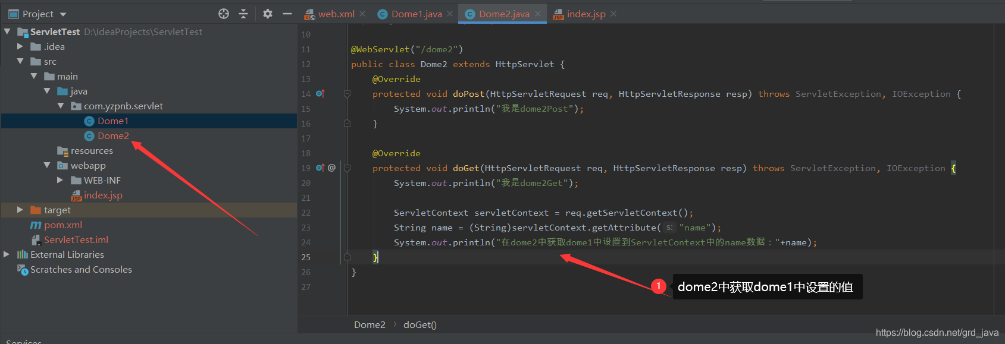Click getServletContext call on line 22
The height and width of the screenshot is (344, 1005).
[x=632, y=213]
